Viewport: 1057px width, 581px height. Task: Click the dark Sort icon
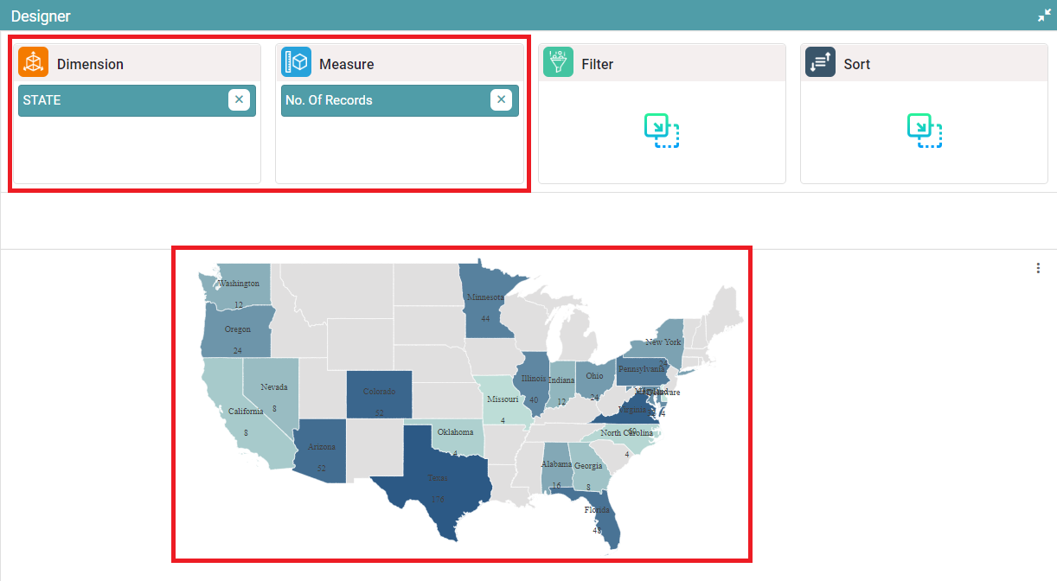820,63
